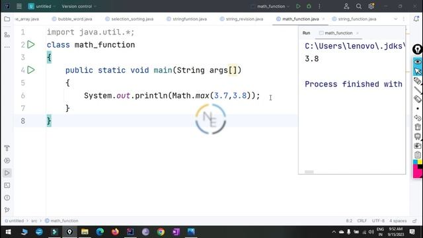
Task: Open the Notifications bell icon
Action: 416,19
